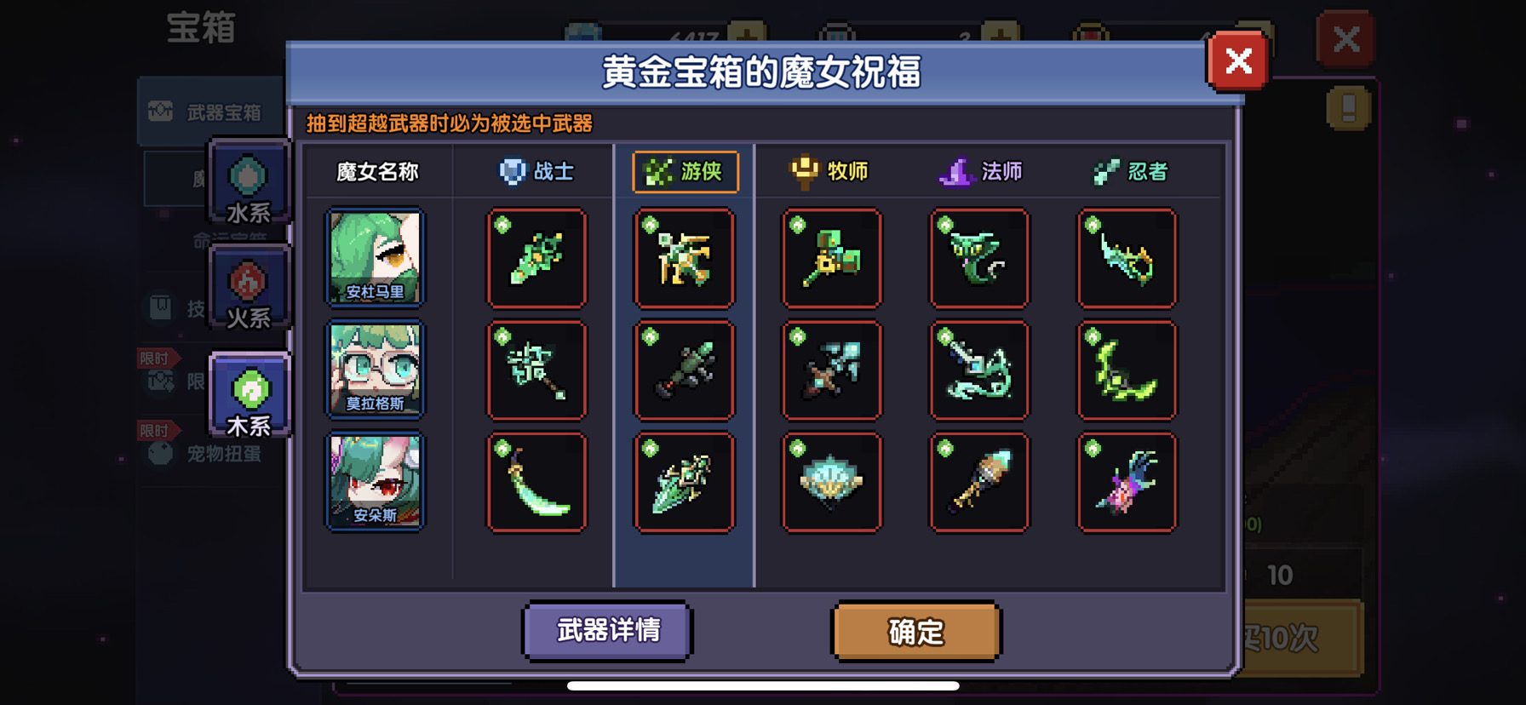
Task: Select the 战士 class green sword weapon in 安杜马里 row
Action: coord(536,258)
